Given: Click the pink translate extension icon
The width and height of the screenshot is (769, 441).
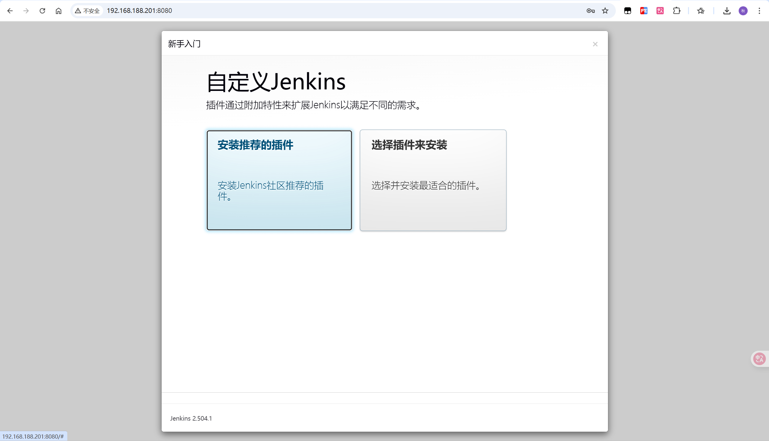Looking at the screenshot, I should point(660,11).
